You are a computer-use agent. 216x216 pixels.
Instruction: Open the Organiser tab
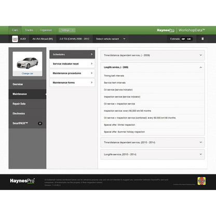coord(46,30)
